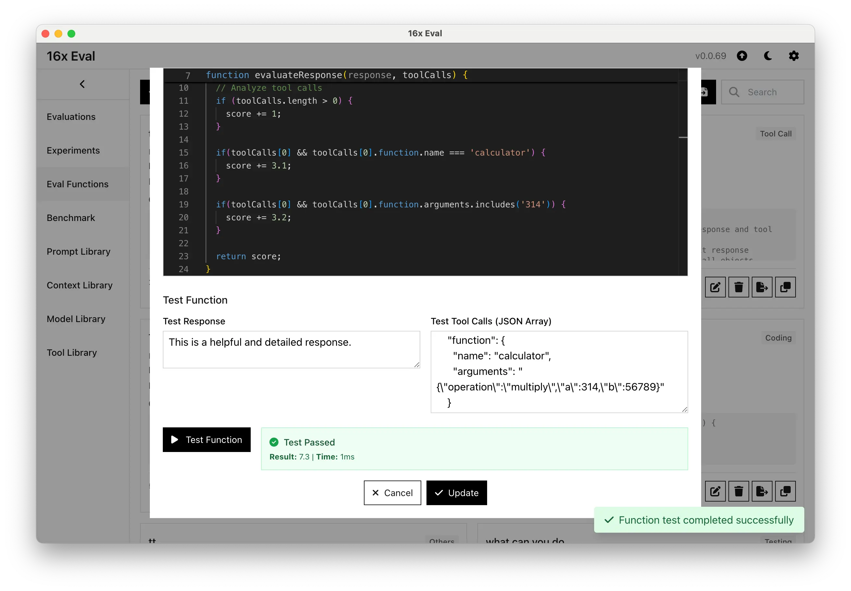Screen dimensions: 851x591
Task: Delete the Coding eval function card
Action: pos(738,492)
